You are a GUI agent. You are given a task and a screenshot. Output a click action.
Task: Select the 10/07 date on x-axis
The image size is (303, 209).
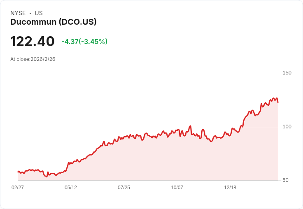tap(177, 188)
